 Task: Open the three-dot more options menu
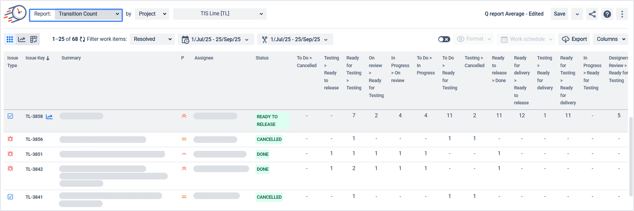pos(622,14)
